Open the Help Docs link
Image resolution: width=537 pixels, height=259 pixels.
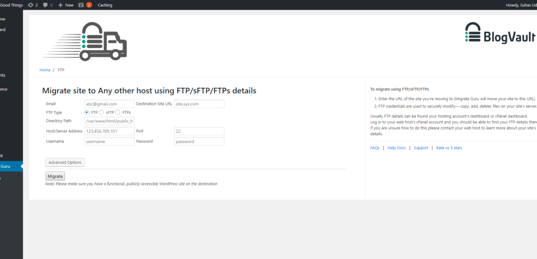coord(397,148)
